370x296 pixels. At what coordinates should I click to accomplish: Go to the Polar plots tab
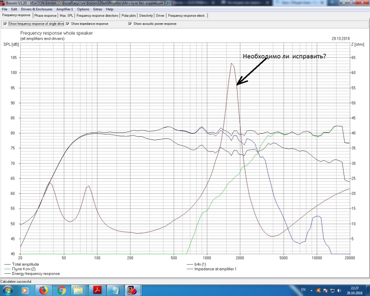click(129, 16)
